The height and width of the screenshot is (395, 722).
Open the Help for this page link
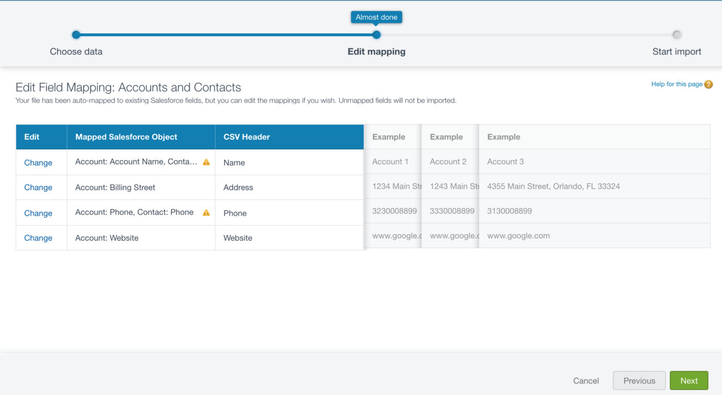(x=677, y=84)
